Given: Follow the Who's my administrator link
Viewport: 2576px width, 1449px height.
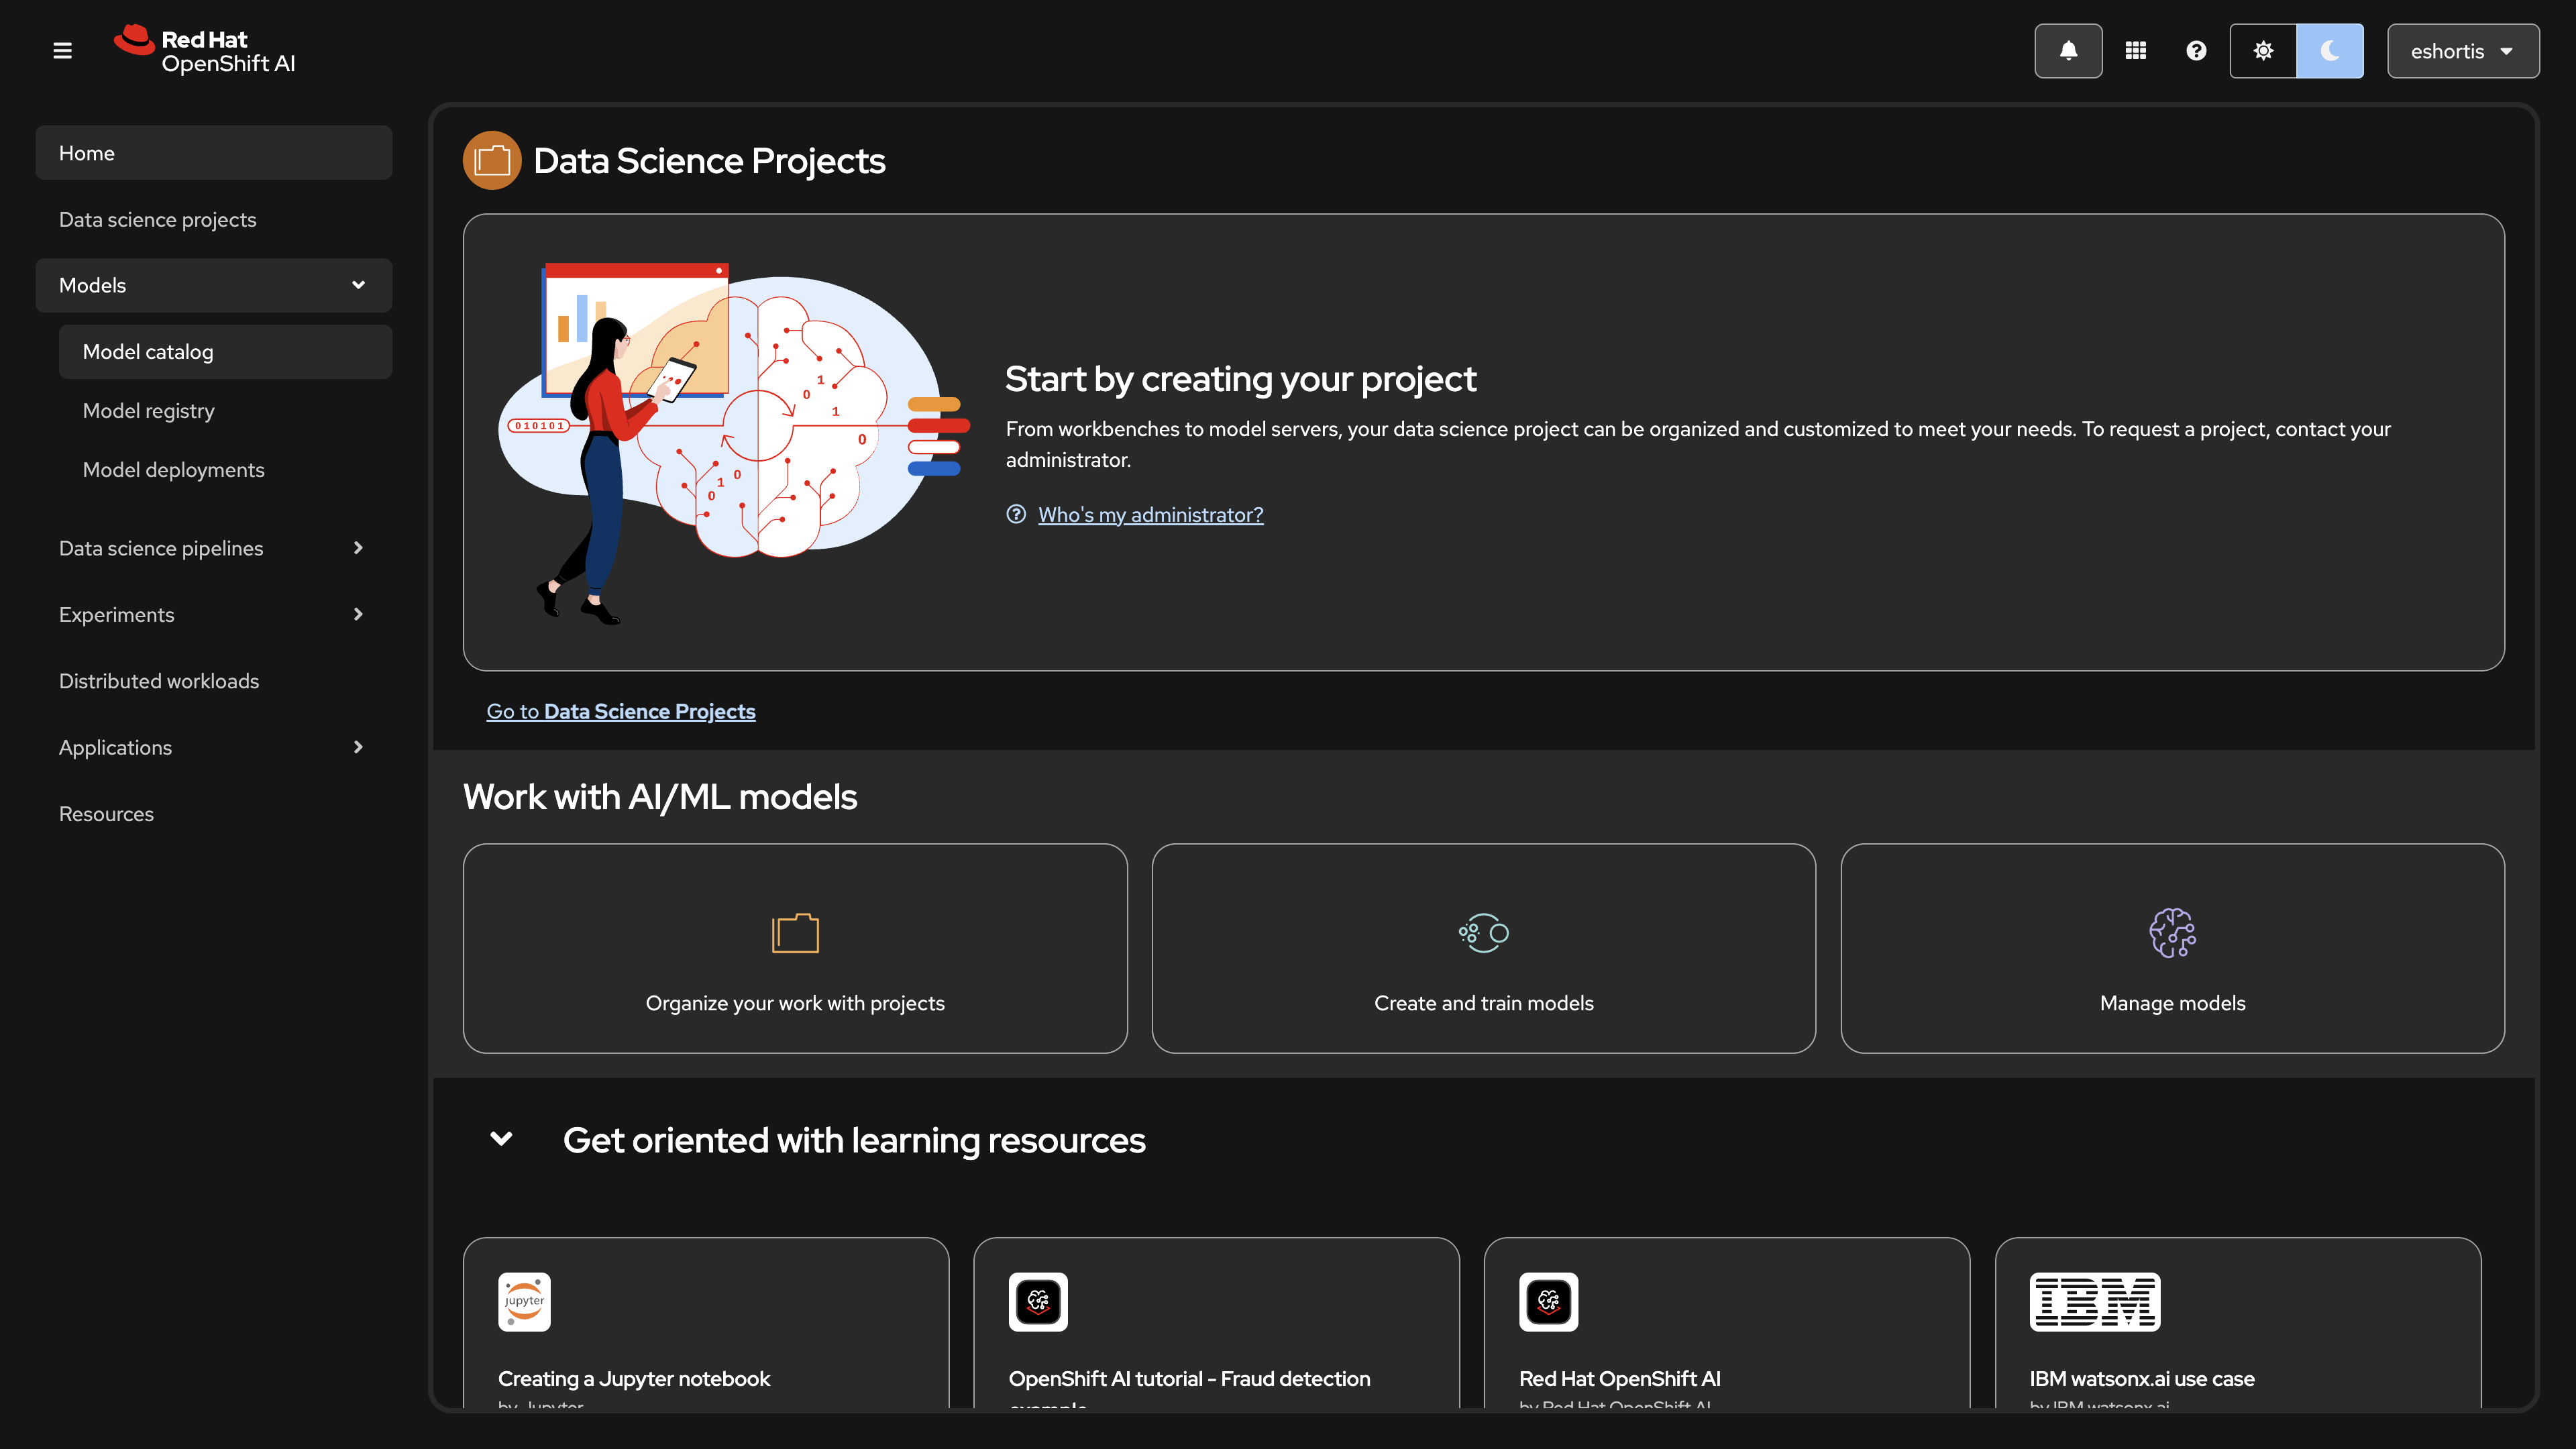Looking at the screenshot, I should 1150,514.
